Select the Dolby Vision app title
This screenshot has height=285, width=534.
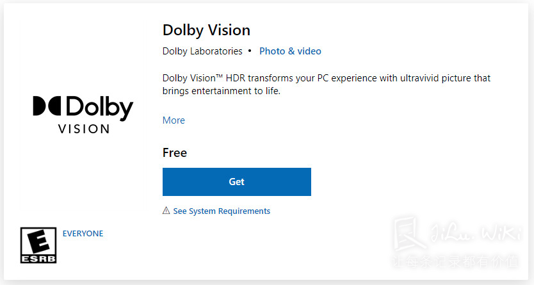206,30
